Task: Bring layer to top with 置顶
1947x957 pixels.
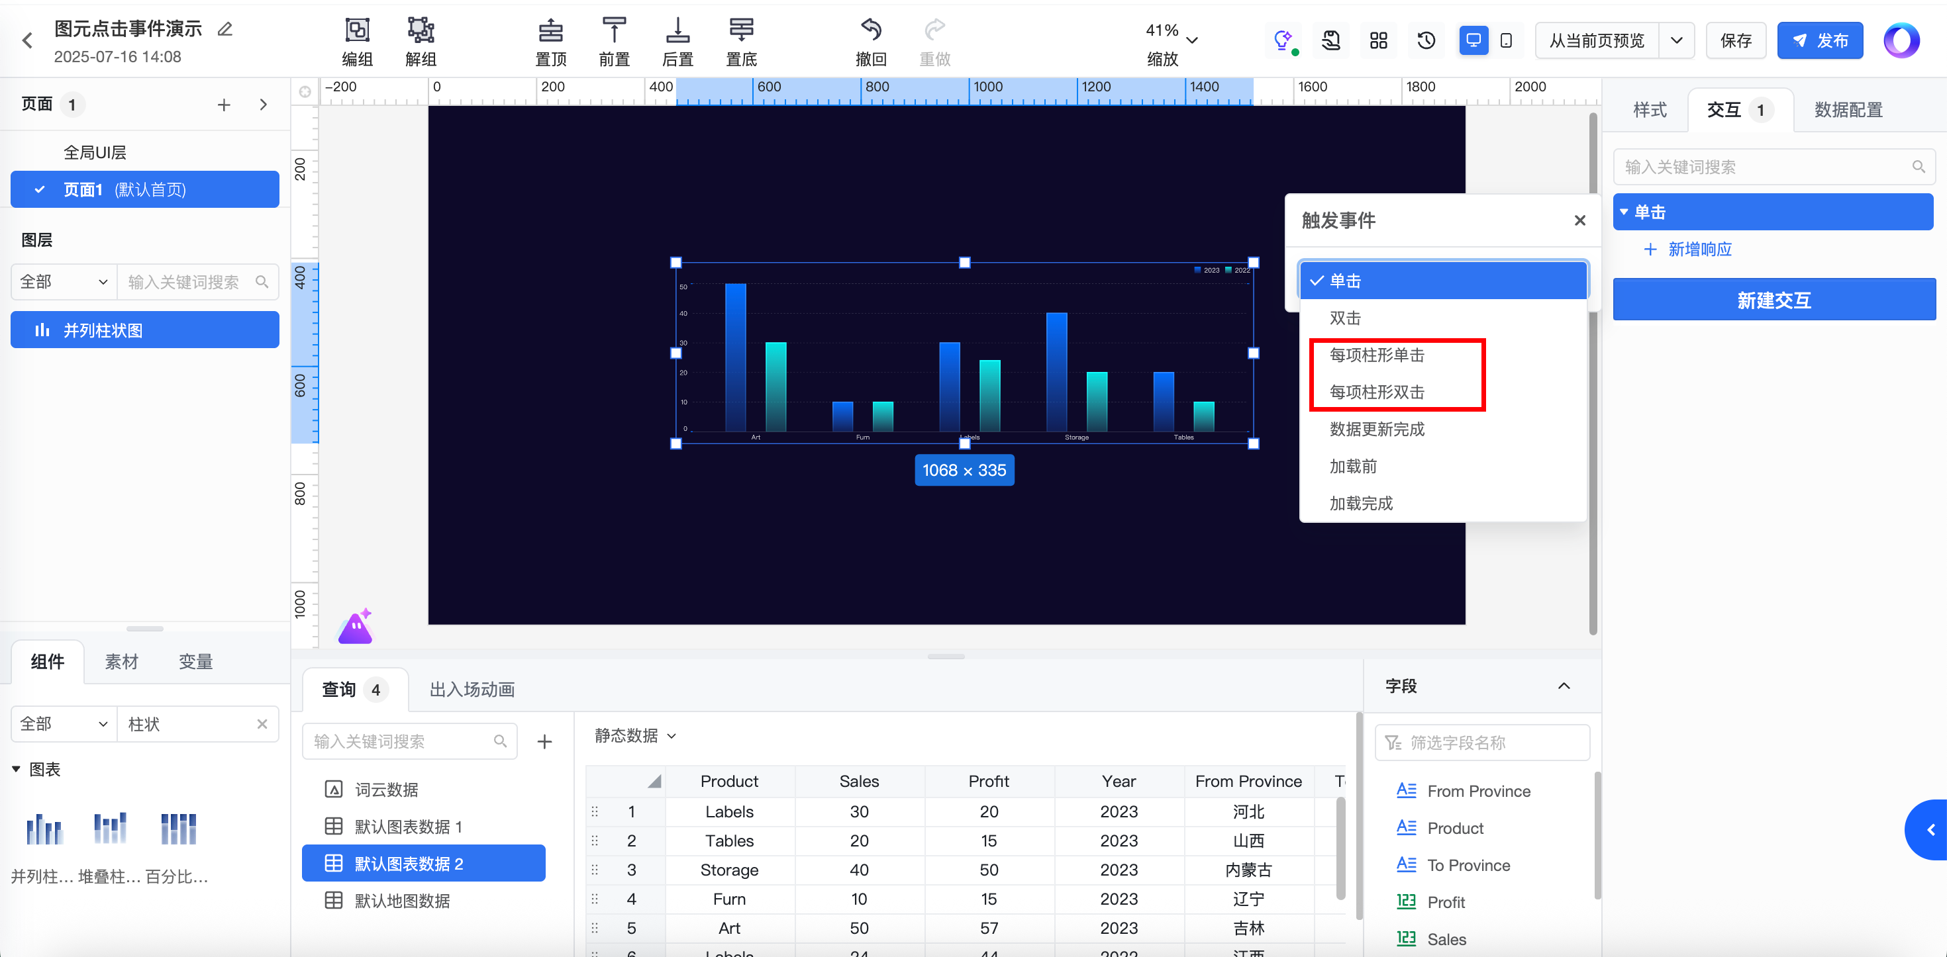Action: click(x=550, y=31)
